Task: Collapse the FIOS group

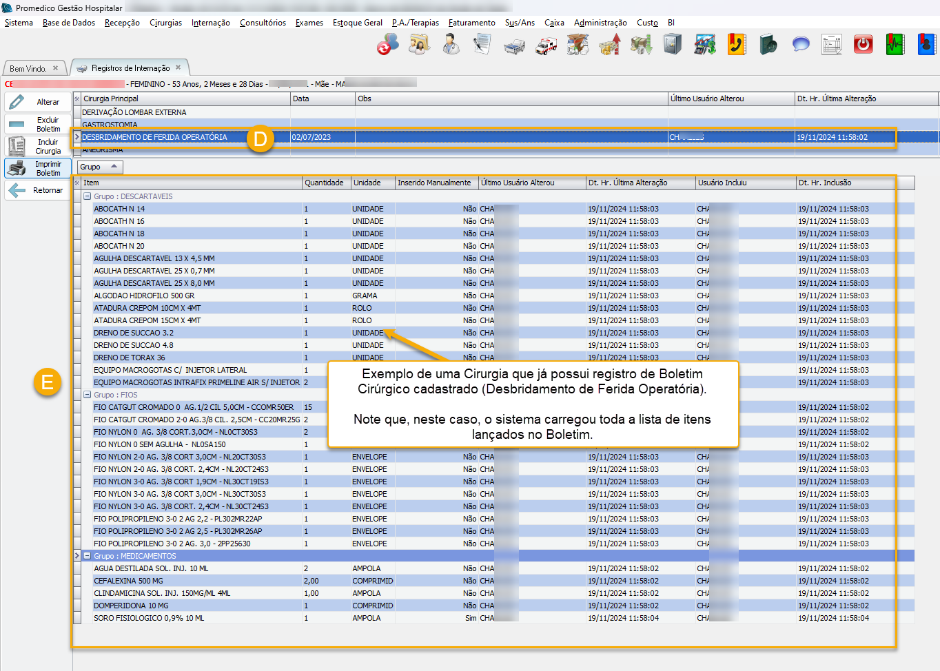Action: click(88, 395)
